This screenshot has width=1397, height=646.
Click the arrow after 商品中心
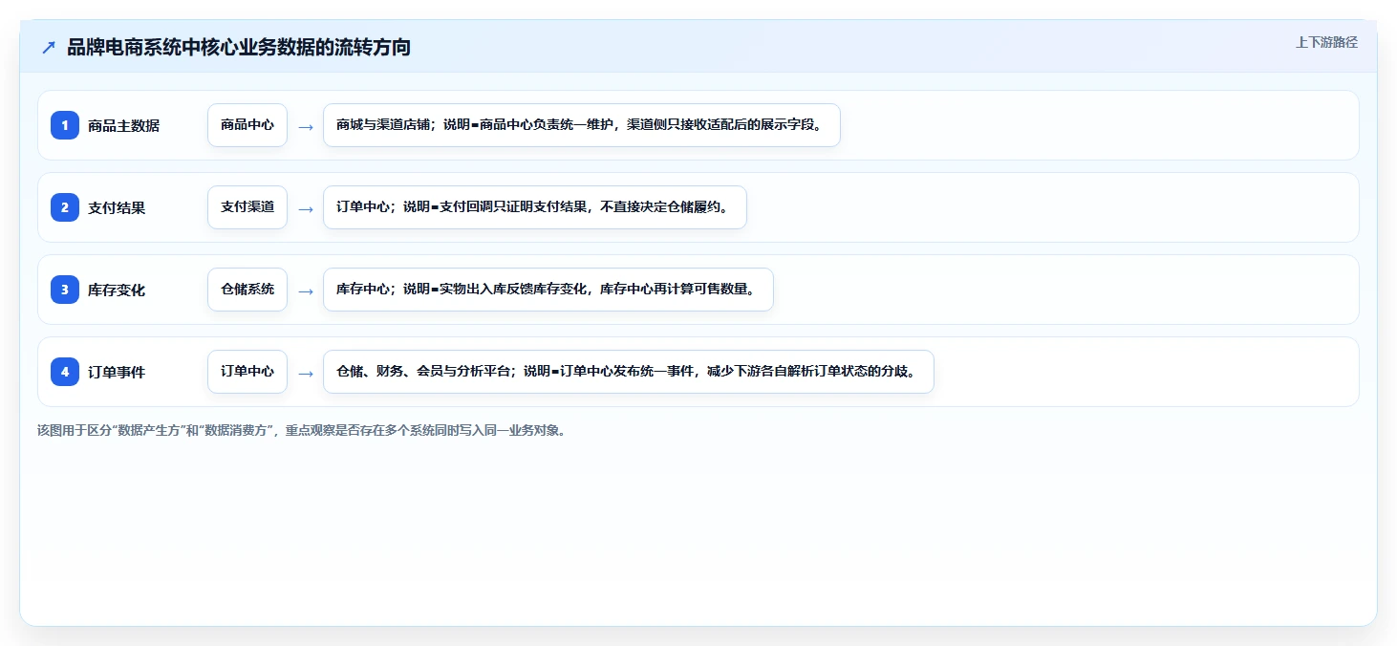coord(306,126)
